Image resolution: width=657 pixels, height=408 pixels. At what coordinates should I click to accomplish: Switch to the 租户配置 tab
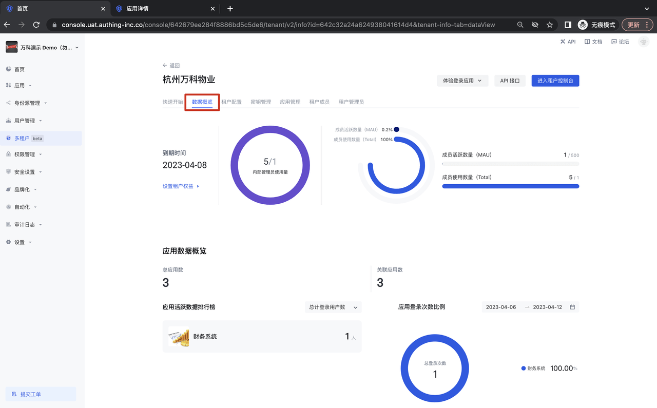(231, 102)
